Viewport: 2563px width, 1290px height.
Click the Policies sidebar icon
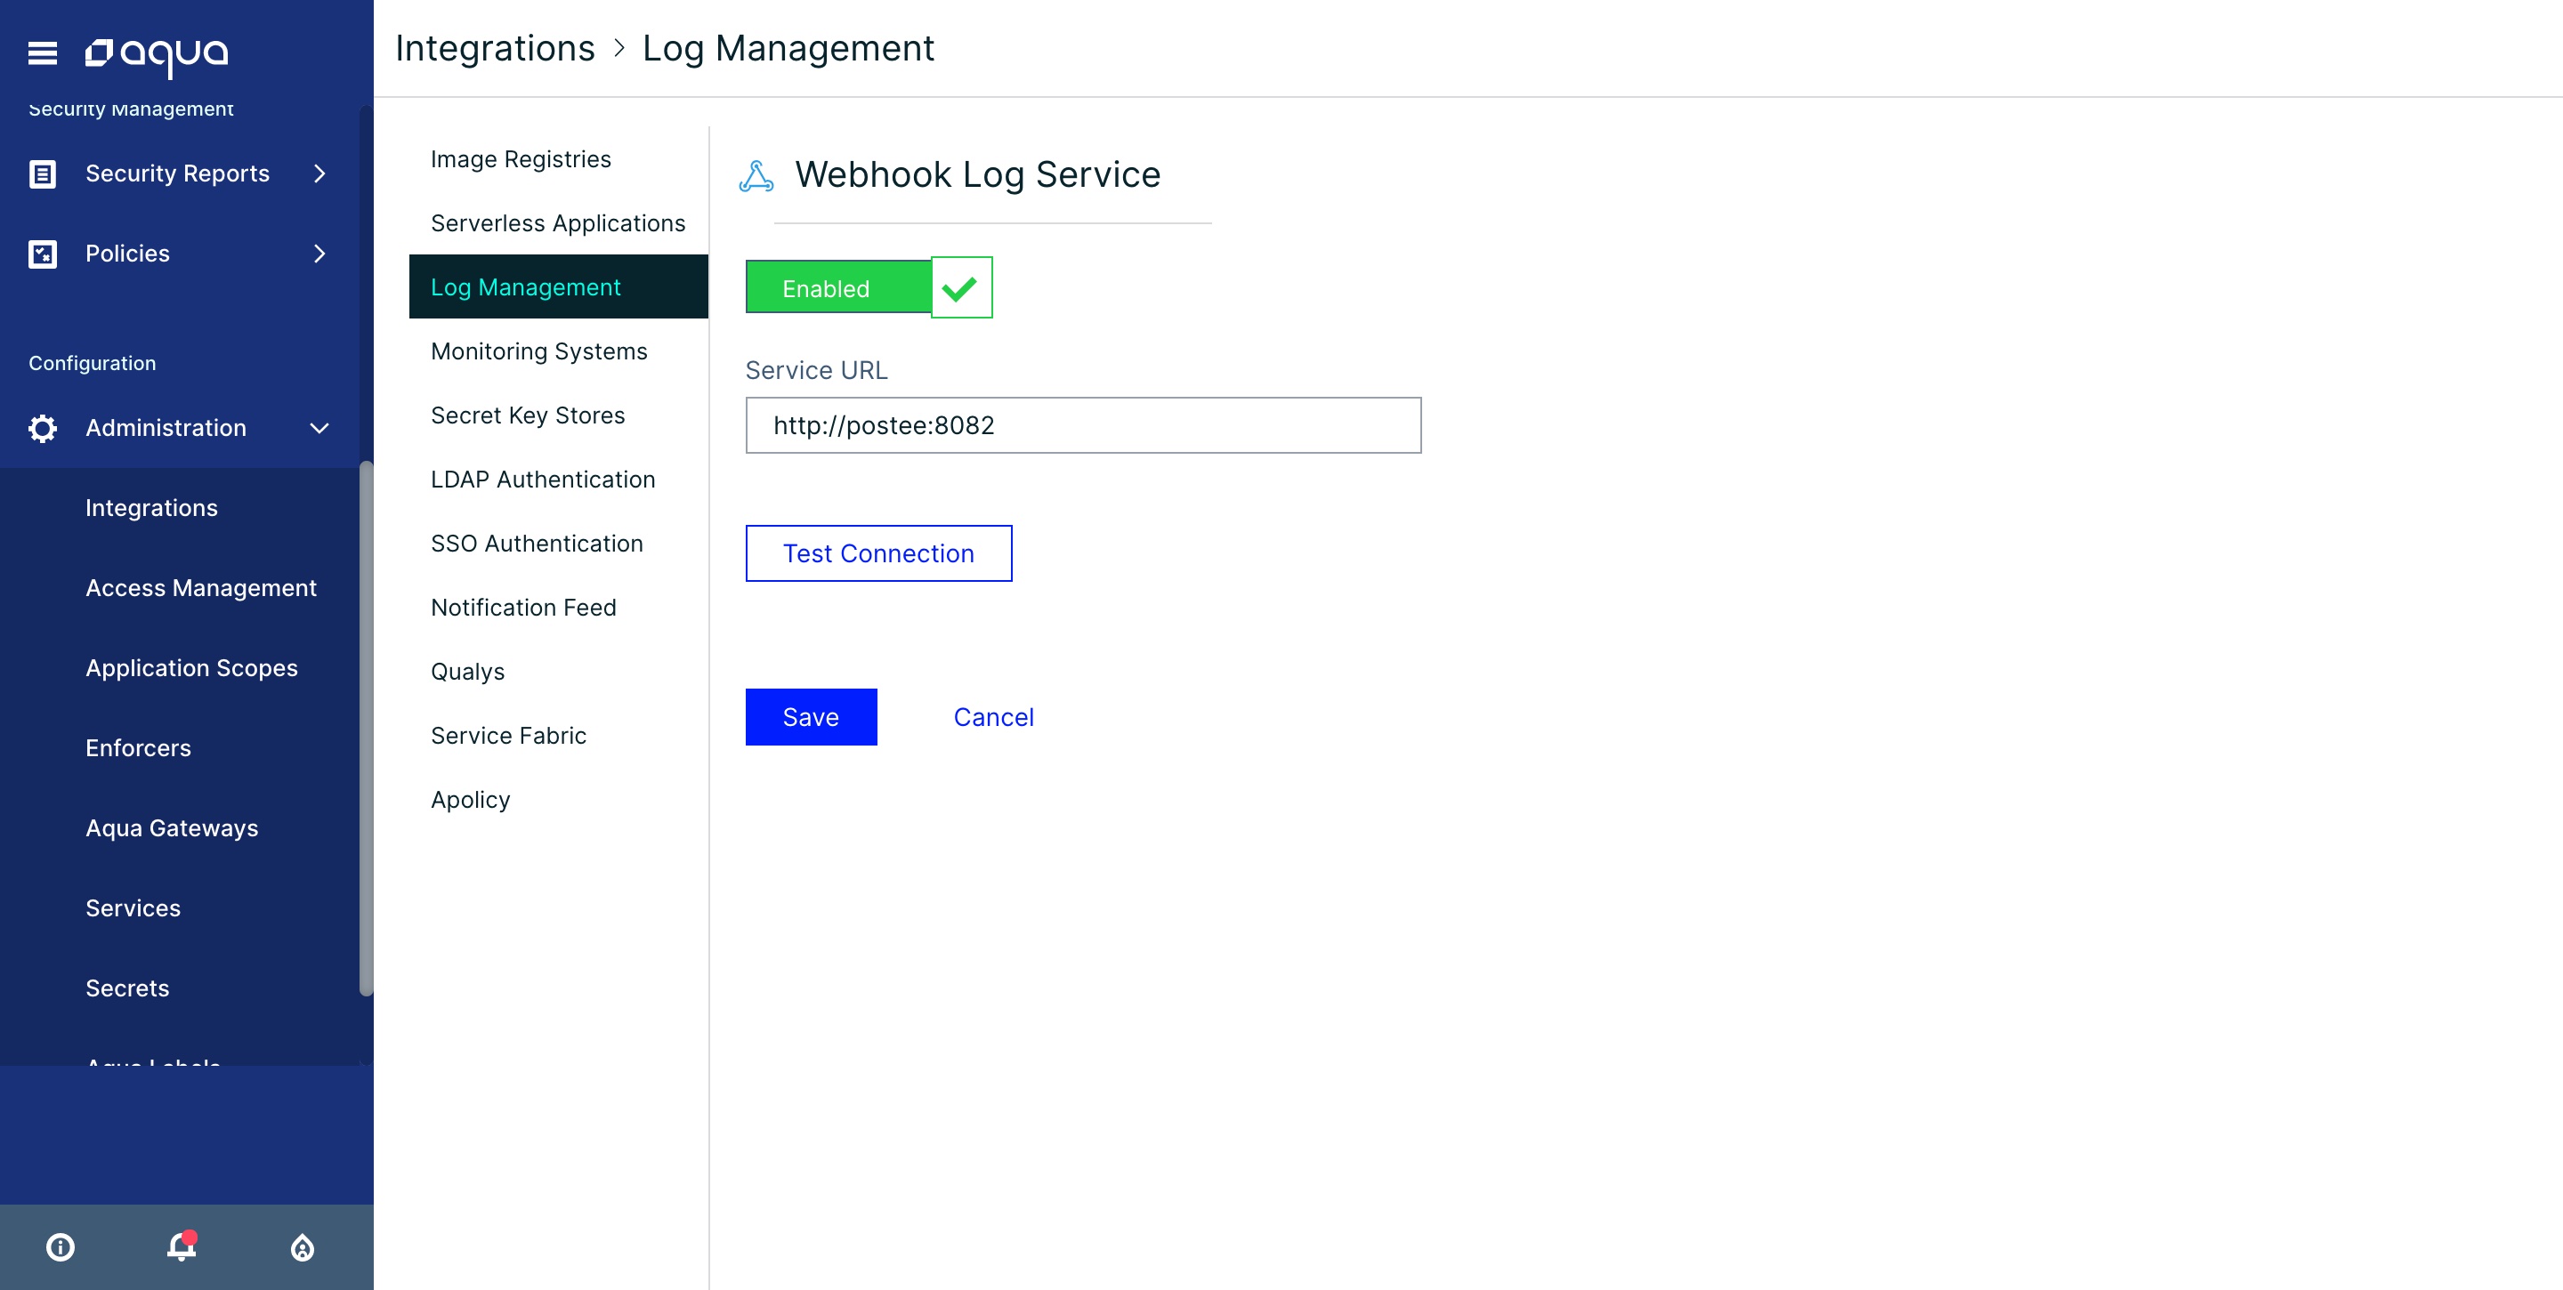[43, 254]
